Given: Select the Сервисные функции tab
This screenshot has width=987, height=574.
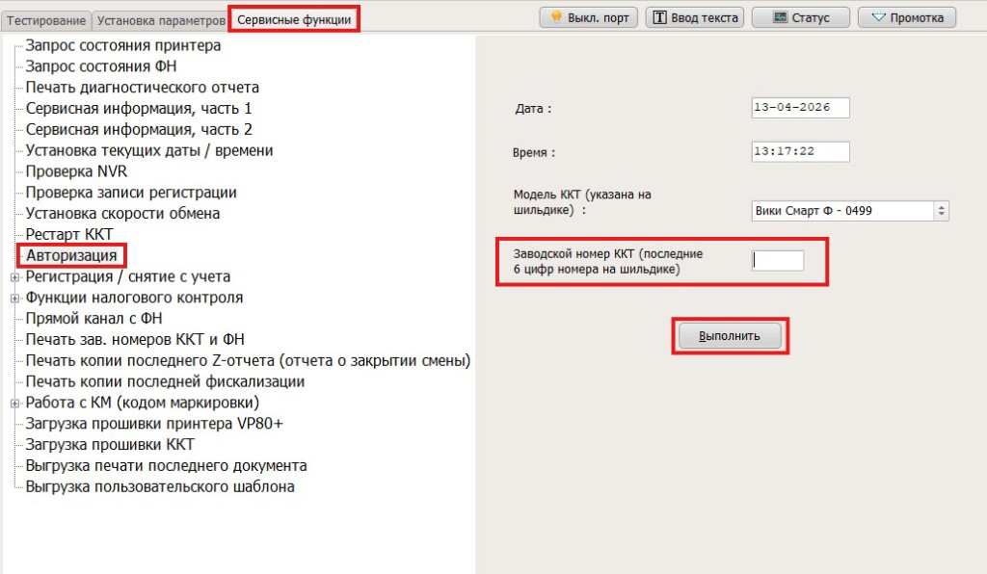Looking at the screenshot, I should (294, 19).
